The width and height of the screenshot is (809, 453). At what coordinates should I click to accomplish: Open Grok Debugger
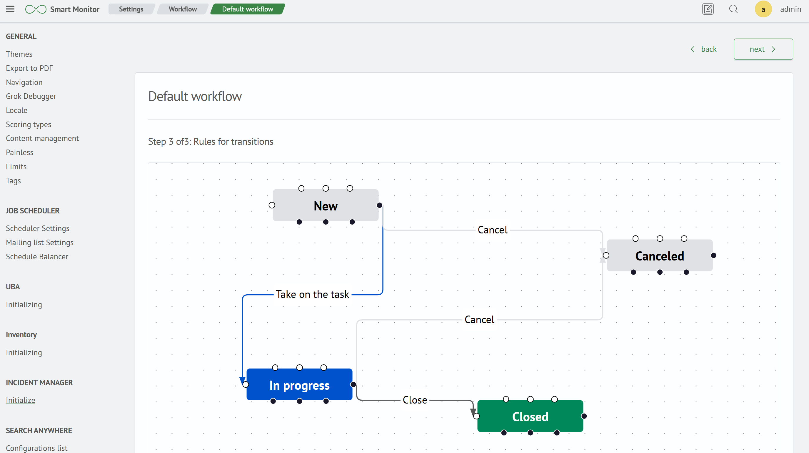tap(31, 96)
